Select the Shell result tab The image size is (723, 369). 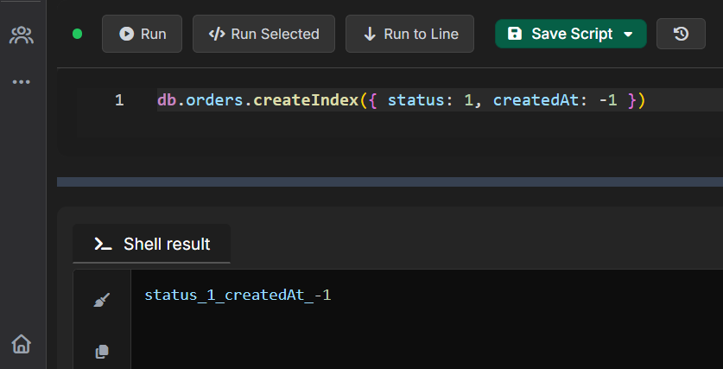tap(152, 244)
